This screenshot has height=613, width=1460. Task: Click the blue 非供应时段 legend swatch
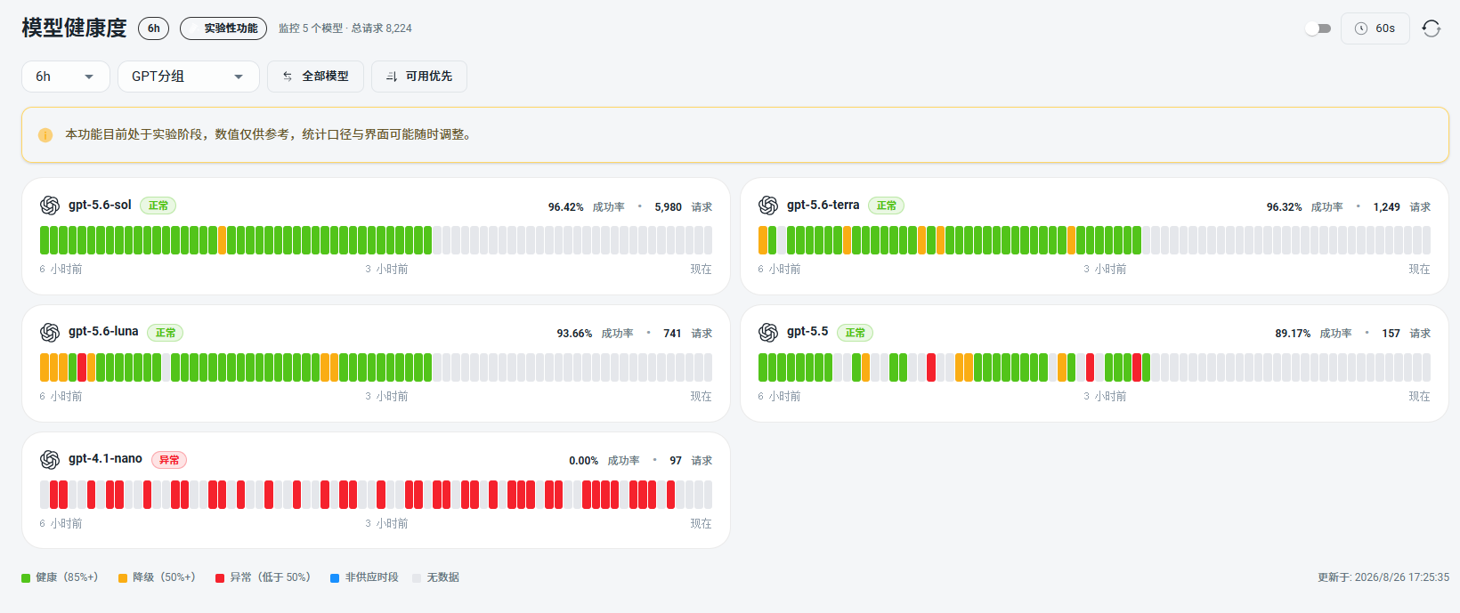[335, 578]
